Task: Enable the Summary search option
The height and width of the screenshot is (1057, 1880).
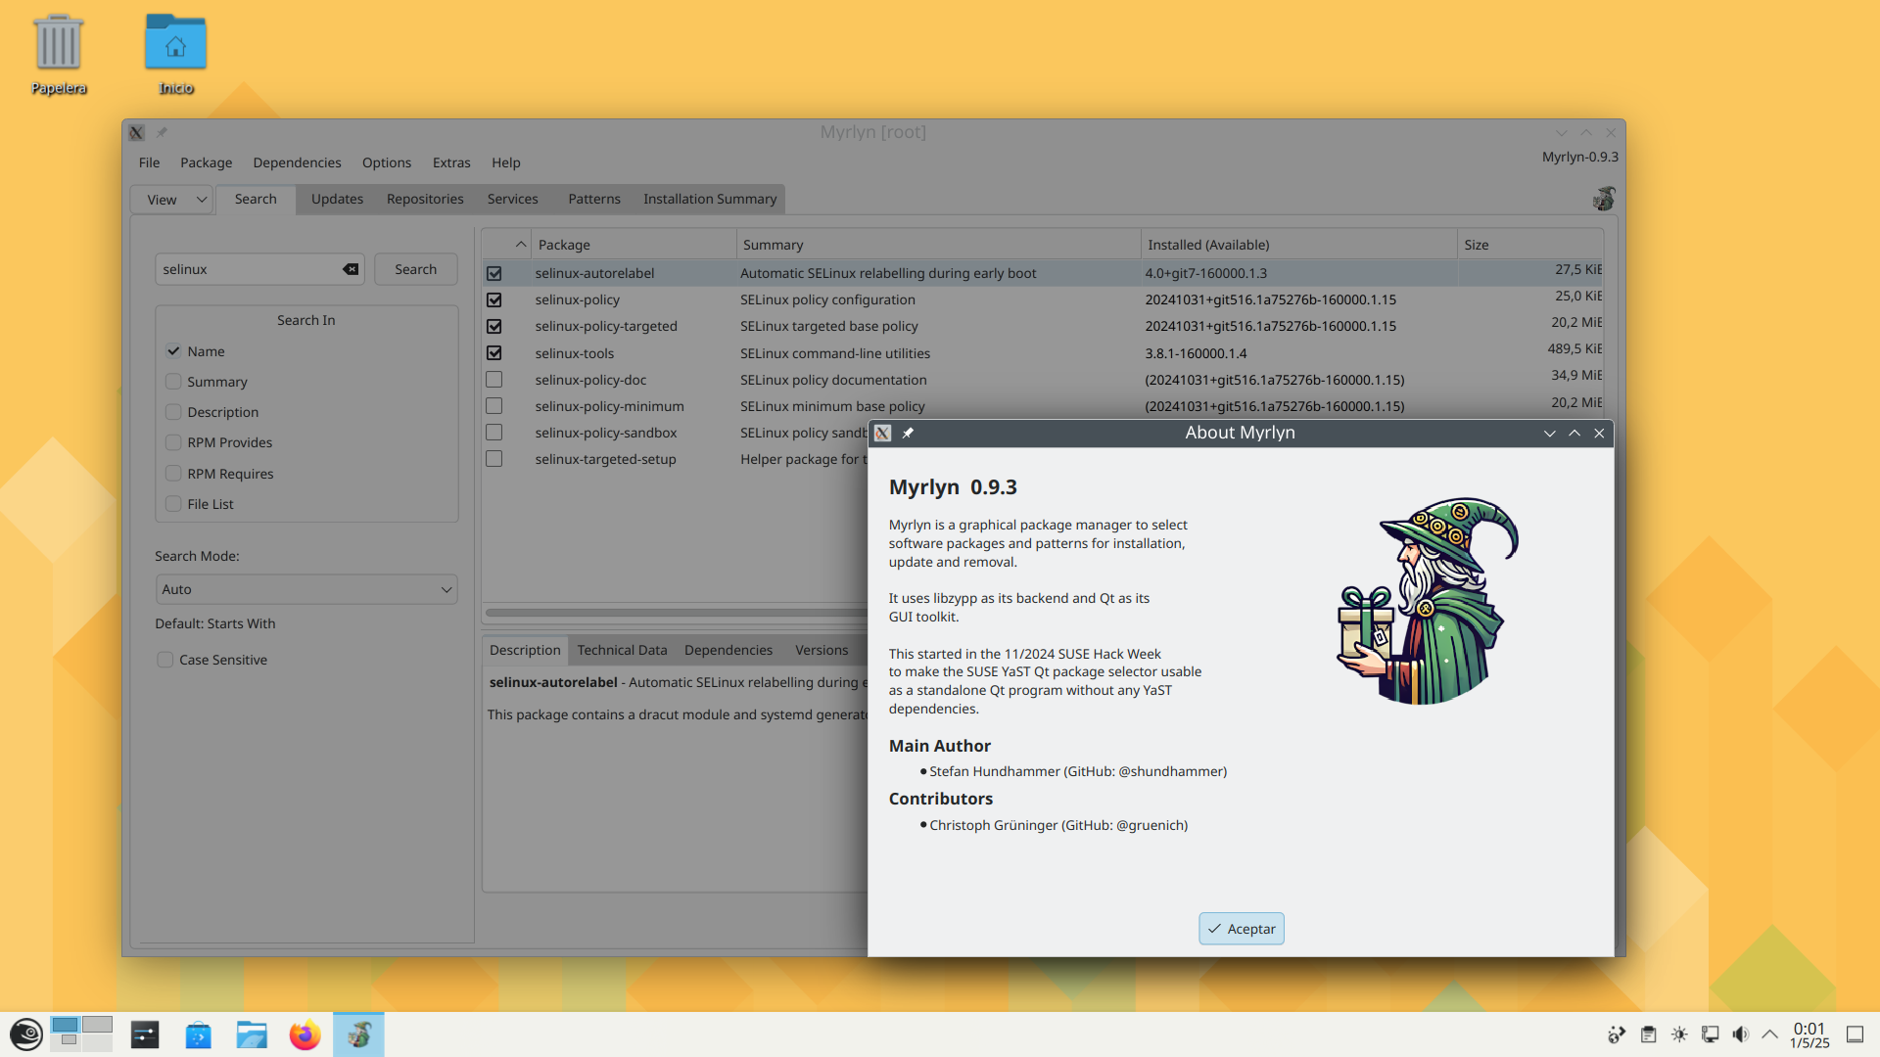Action: (173, 382)
